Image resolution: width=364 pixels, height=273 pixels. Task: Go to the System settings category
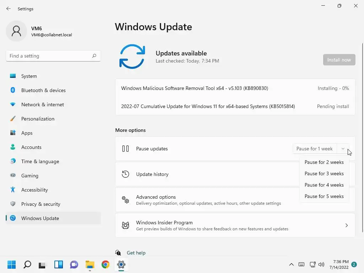(x=53, y=76)
